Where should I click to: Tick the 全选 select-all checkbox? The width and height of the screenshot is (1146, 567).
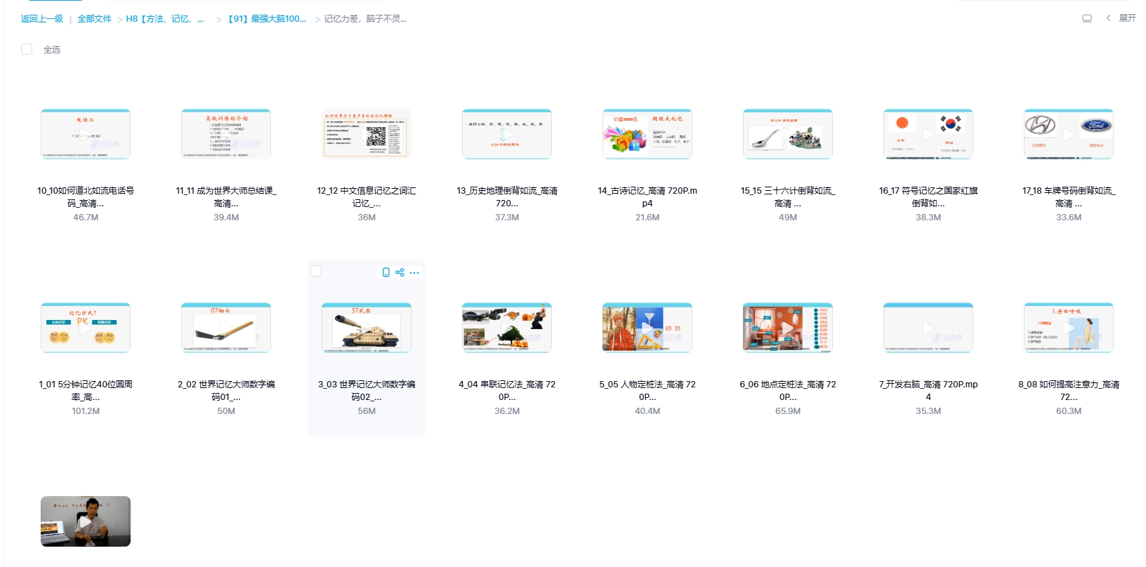tap(27, 49)
